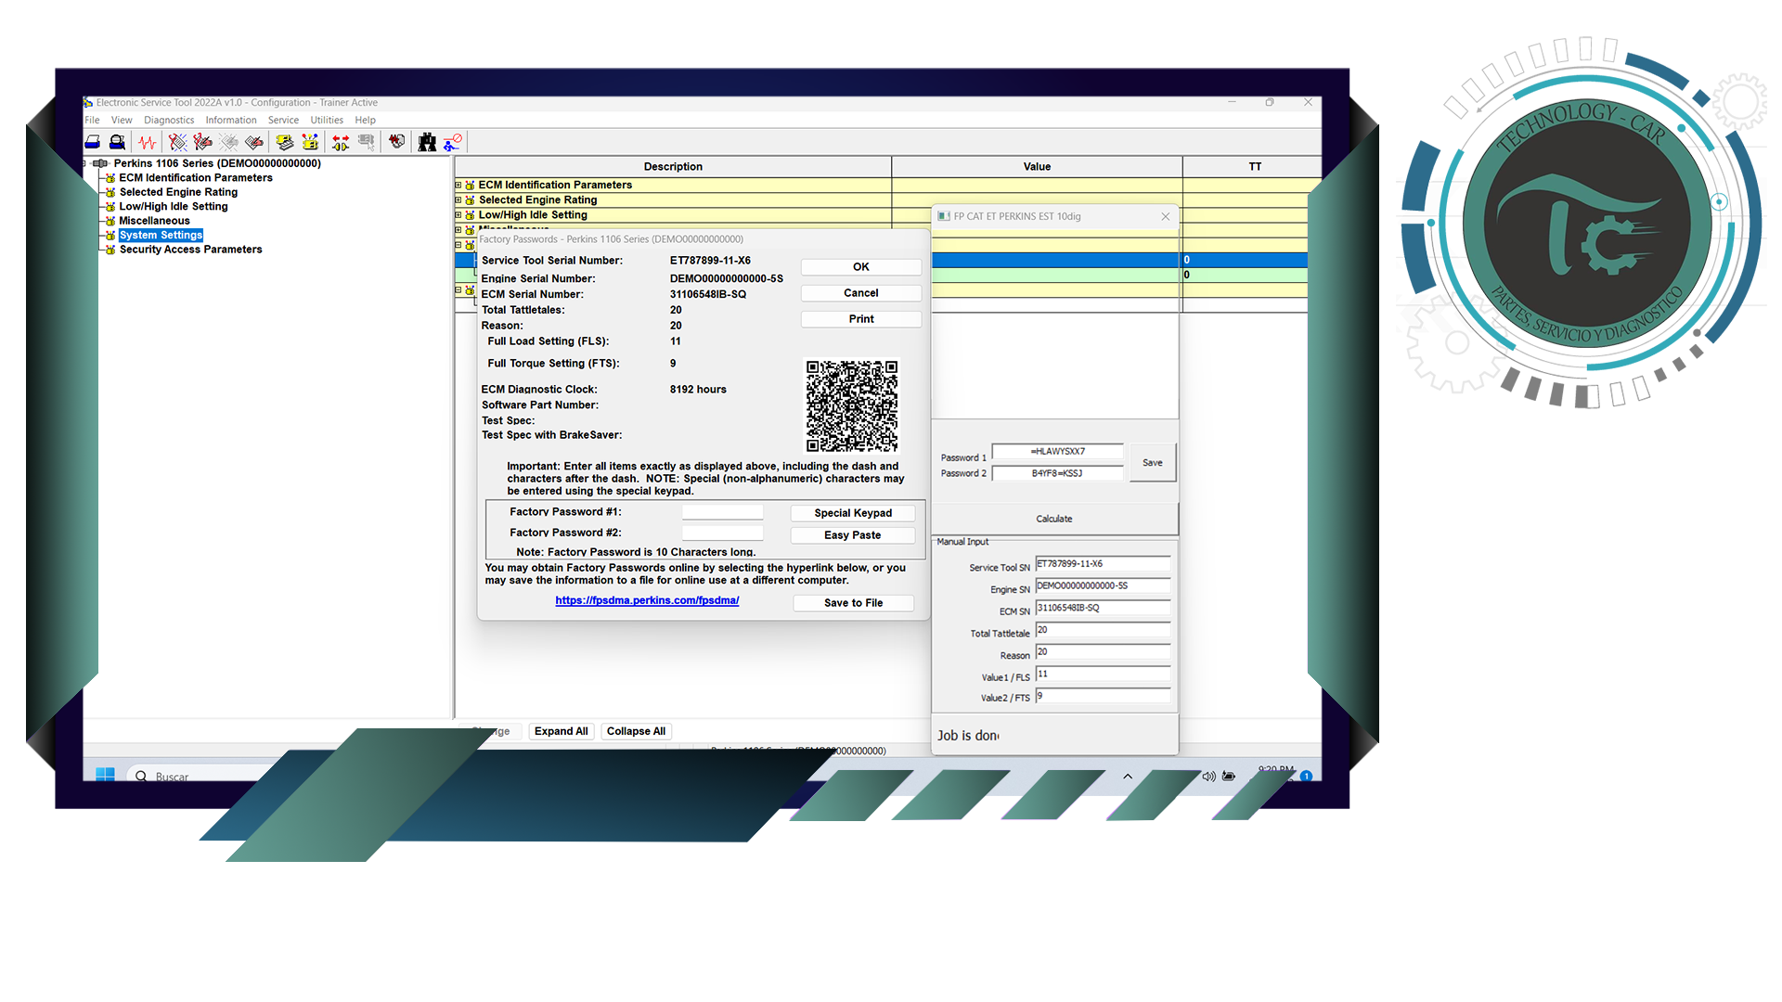Viewport: 1782px width, 1002px height.
Task: Open the Service menu
Action: coord(283,120)
